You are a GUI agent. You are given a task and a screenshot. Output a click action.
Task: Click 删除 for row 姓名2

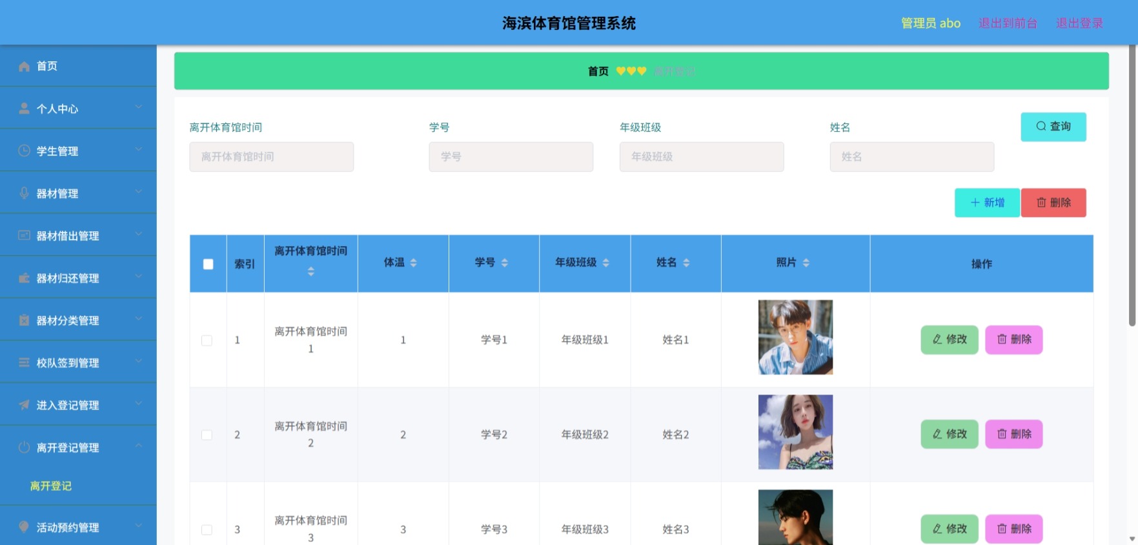(x=1014, y=435)
